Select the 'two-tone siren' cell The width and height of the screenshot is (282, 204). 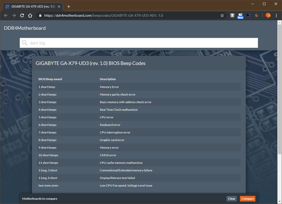[x=48, y=186]
